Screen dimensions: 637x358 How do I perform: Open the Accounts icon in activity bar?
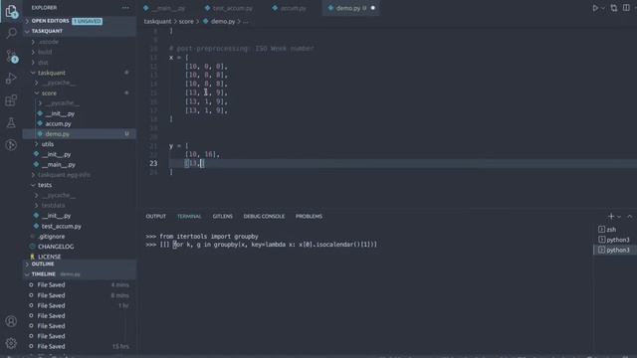pos(11,321)
